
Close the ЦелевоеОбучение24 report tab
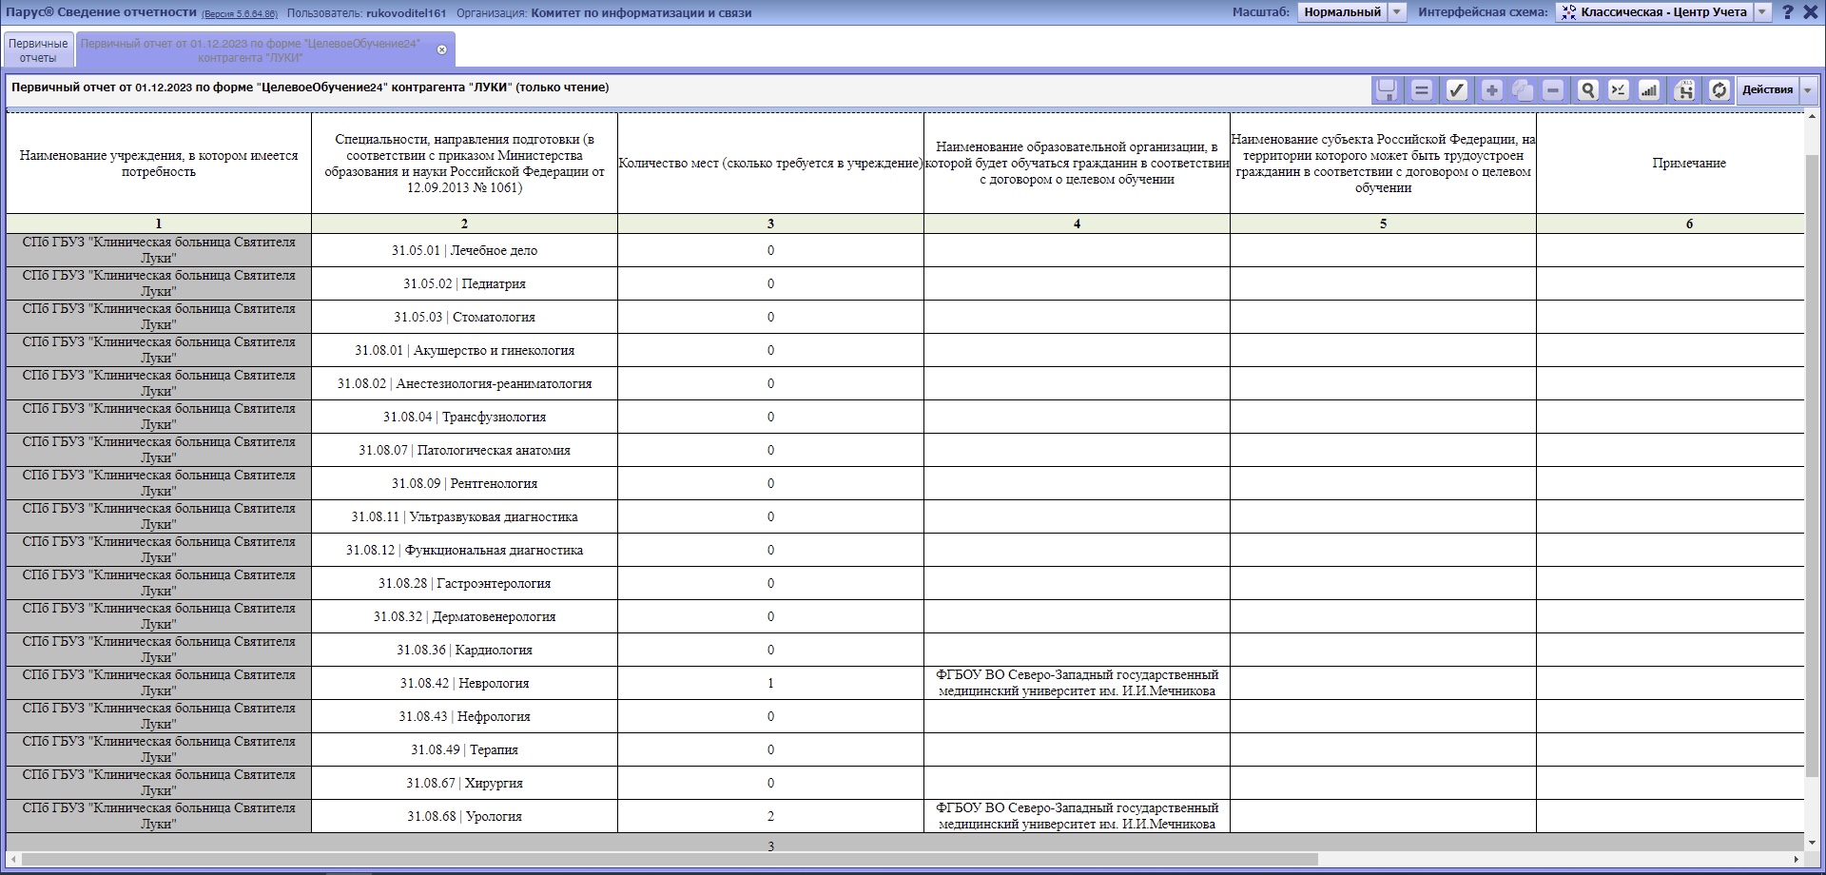pyautogui.click(x=441, y=49)
